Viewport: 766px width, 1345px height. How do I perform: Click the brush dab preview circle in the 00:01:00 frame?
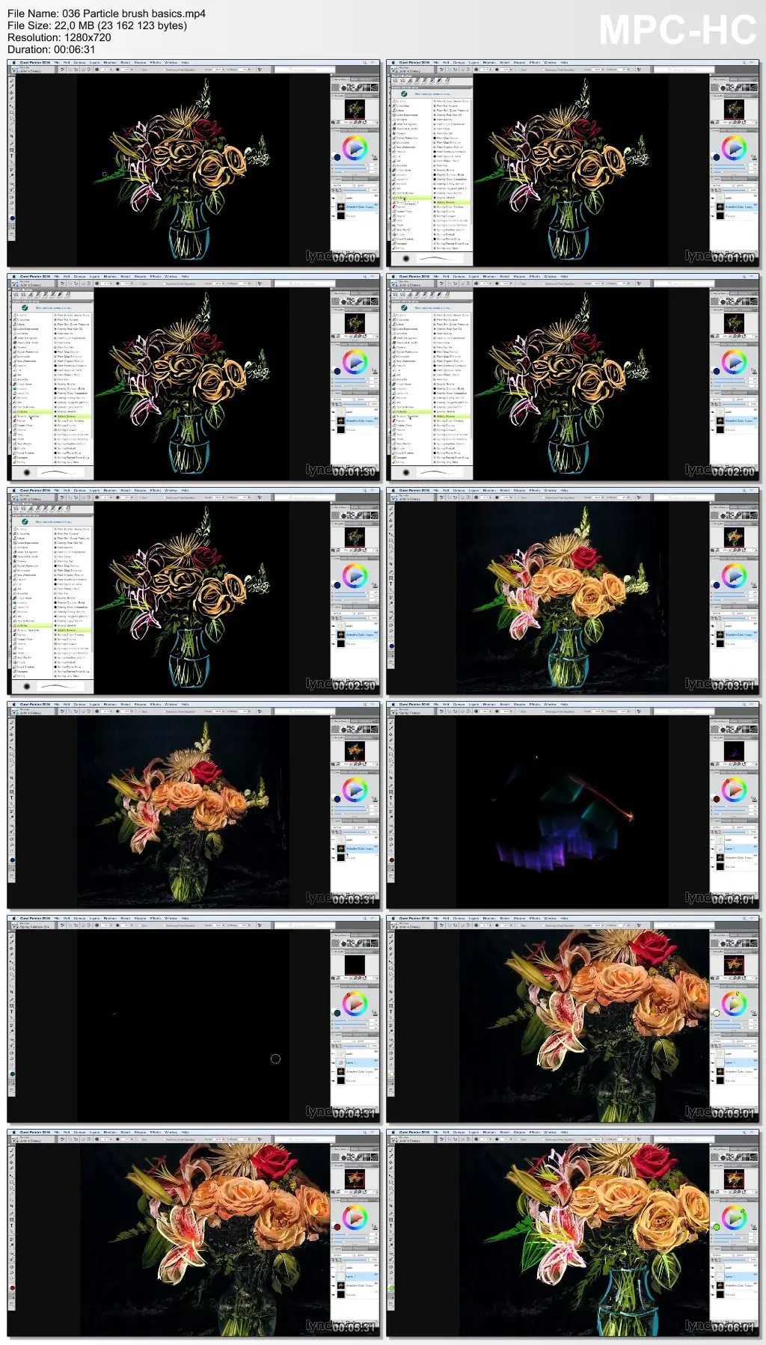[406, 259]
